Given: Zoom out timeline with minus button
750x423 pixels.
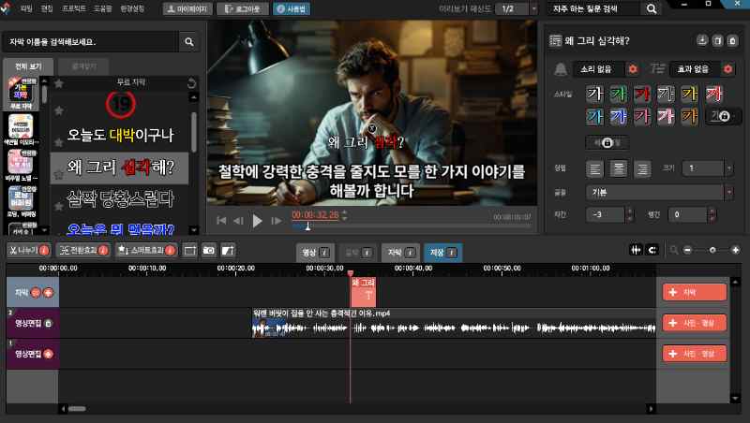Looking at the screenshot, I should click(x=687, y=250).
